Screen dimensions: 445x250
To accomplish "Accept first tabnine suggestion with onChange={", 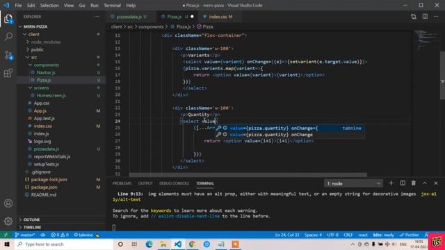I will tap(290, 128).
